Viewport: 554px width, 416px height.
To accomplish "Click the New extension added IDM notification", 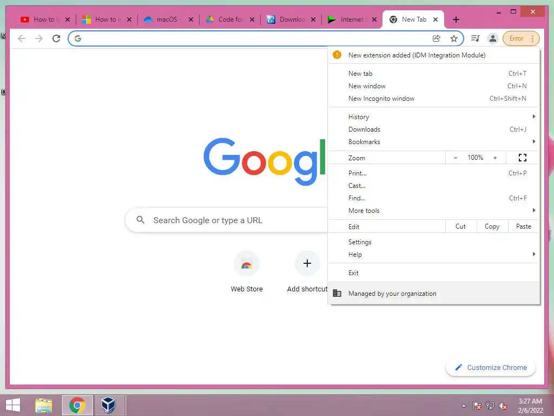I will pos(434,55).
